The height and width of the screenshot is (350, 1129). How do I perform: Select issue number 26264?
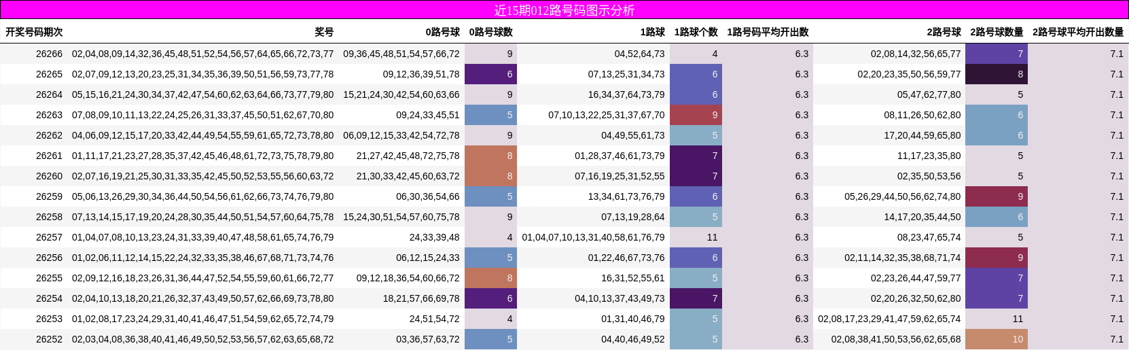tap(49, 94)
